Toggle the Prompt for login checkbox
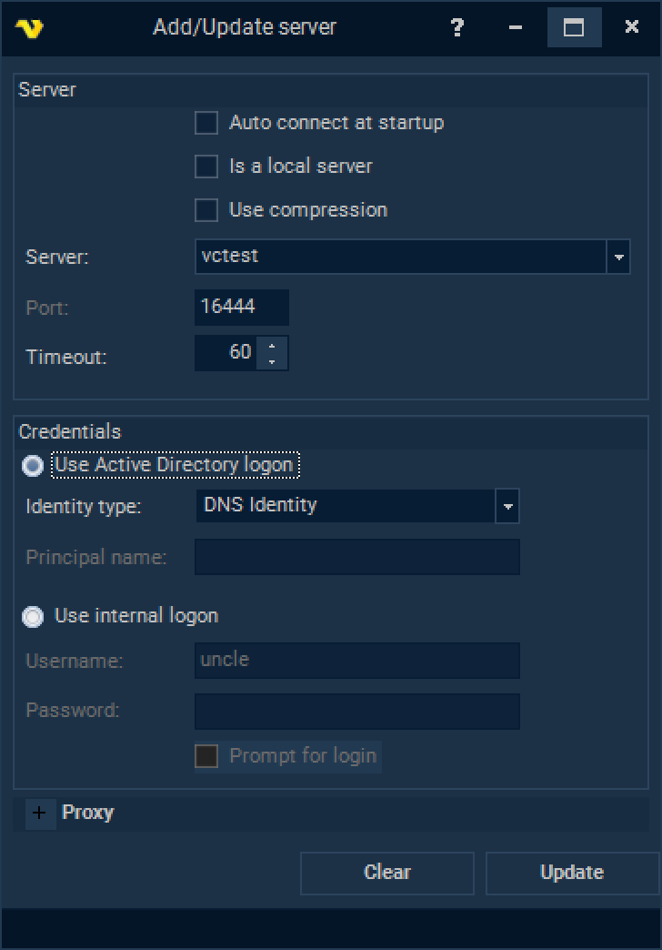662x950 pixels. (x=206, y=756)
